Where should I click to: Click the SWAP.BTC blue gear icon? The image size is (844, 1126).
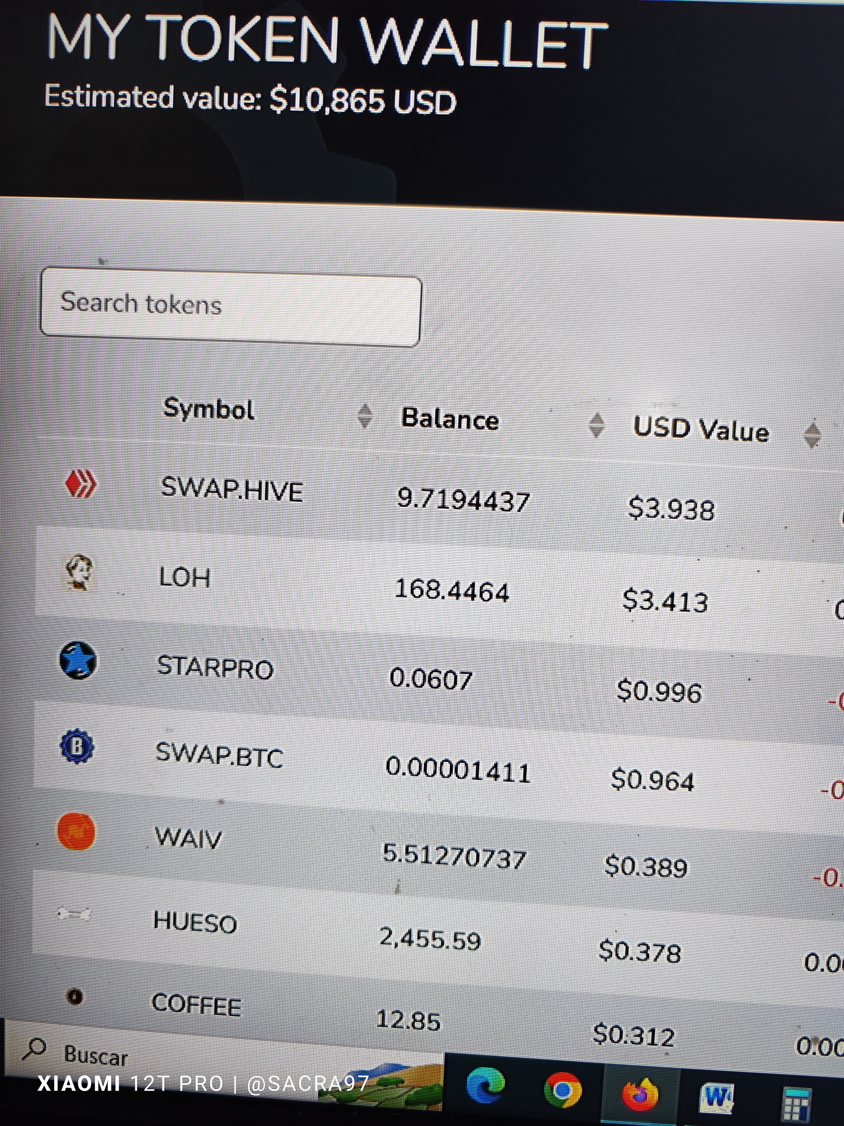click(x=76, y=746)
